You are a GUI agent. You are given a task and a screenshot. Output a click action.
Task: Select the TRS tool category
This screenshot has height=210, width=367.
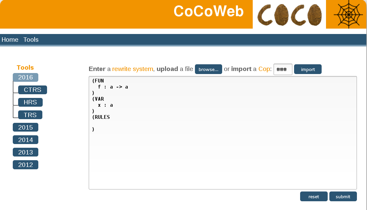click(x=30, y=115)
